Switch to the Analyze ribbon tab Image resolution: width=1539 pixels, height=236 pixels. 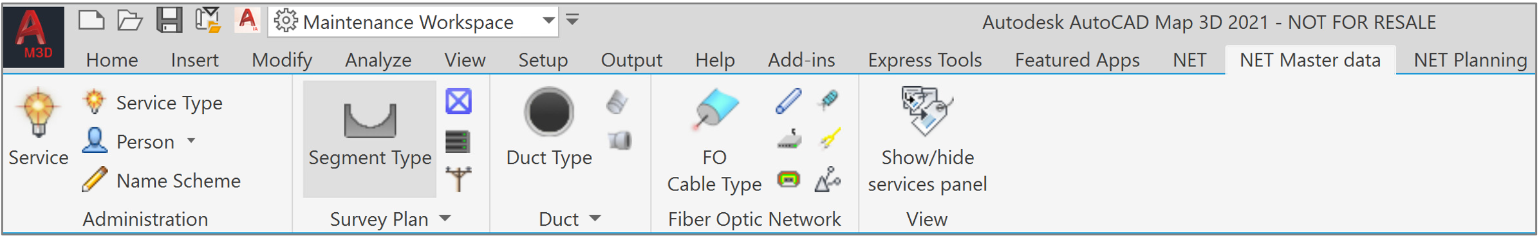click(x=378, y=60)
